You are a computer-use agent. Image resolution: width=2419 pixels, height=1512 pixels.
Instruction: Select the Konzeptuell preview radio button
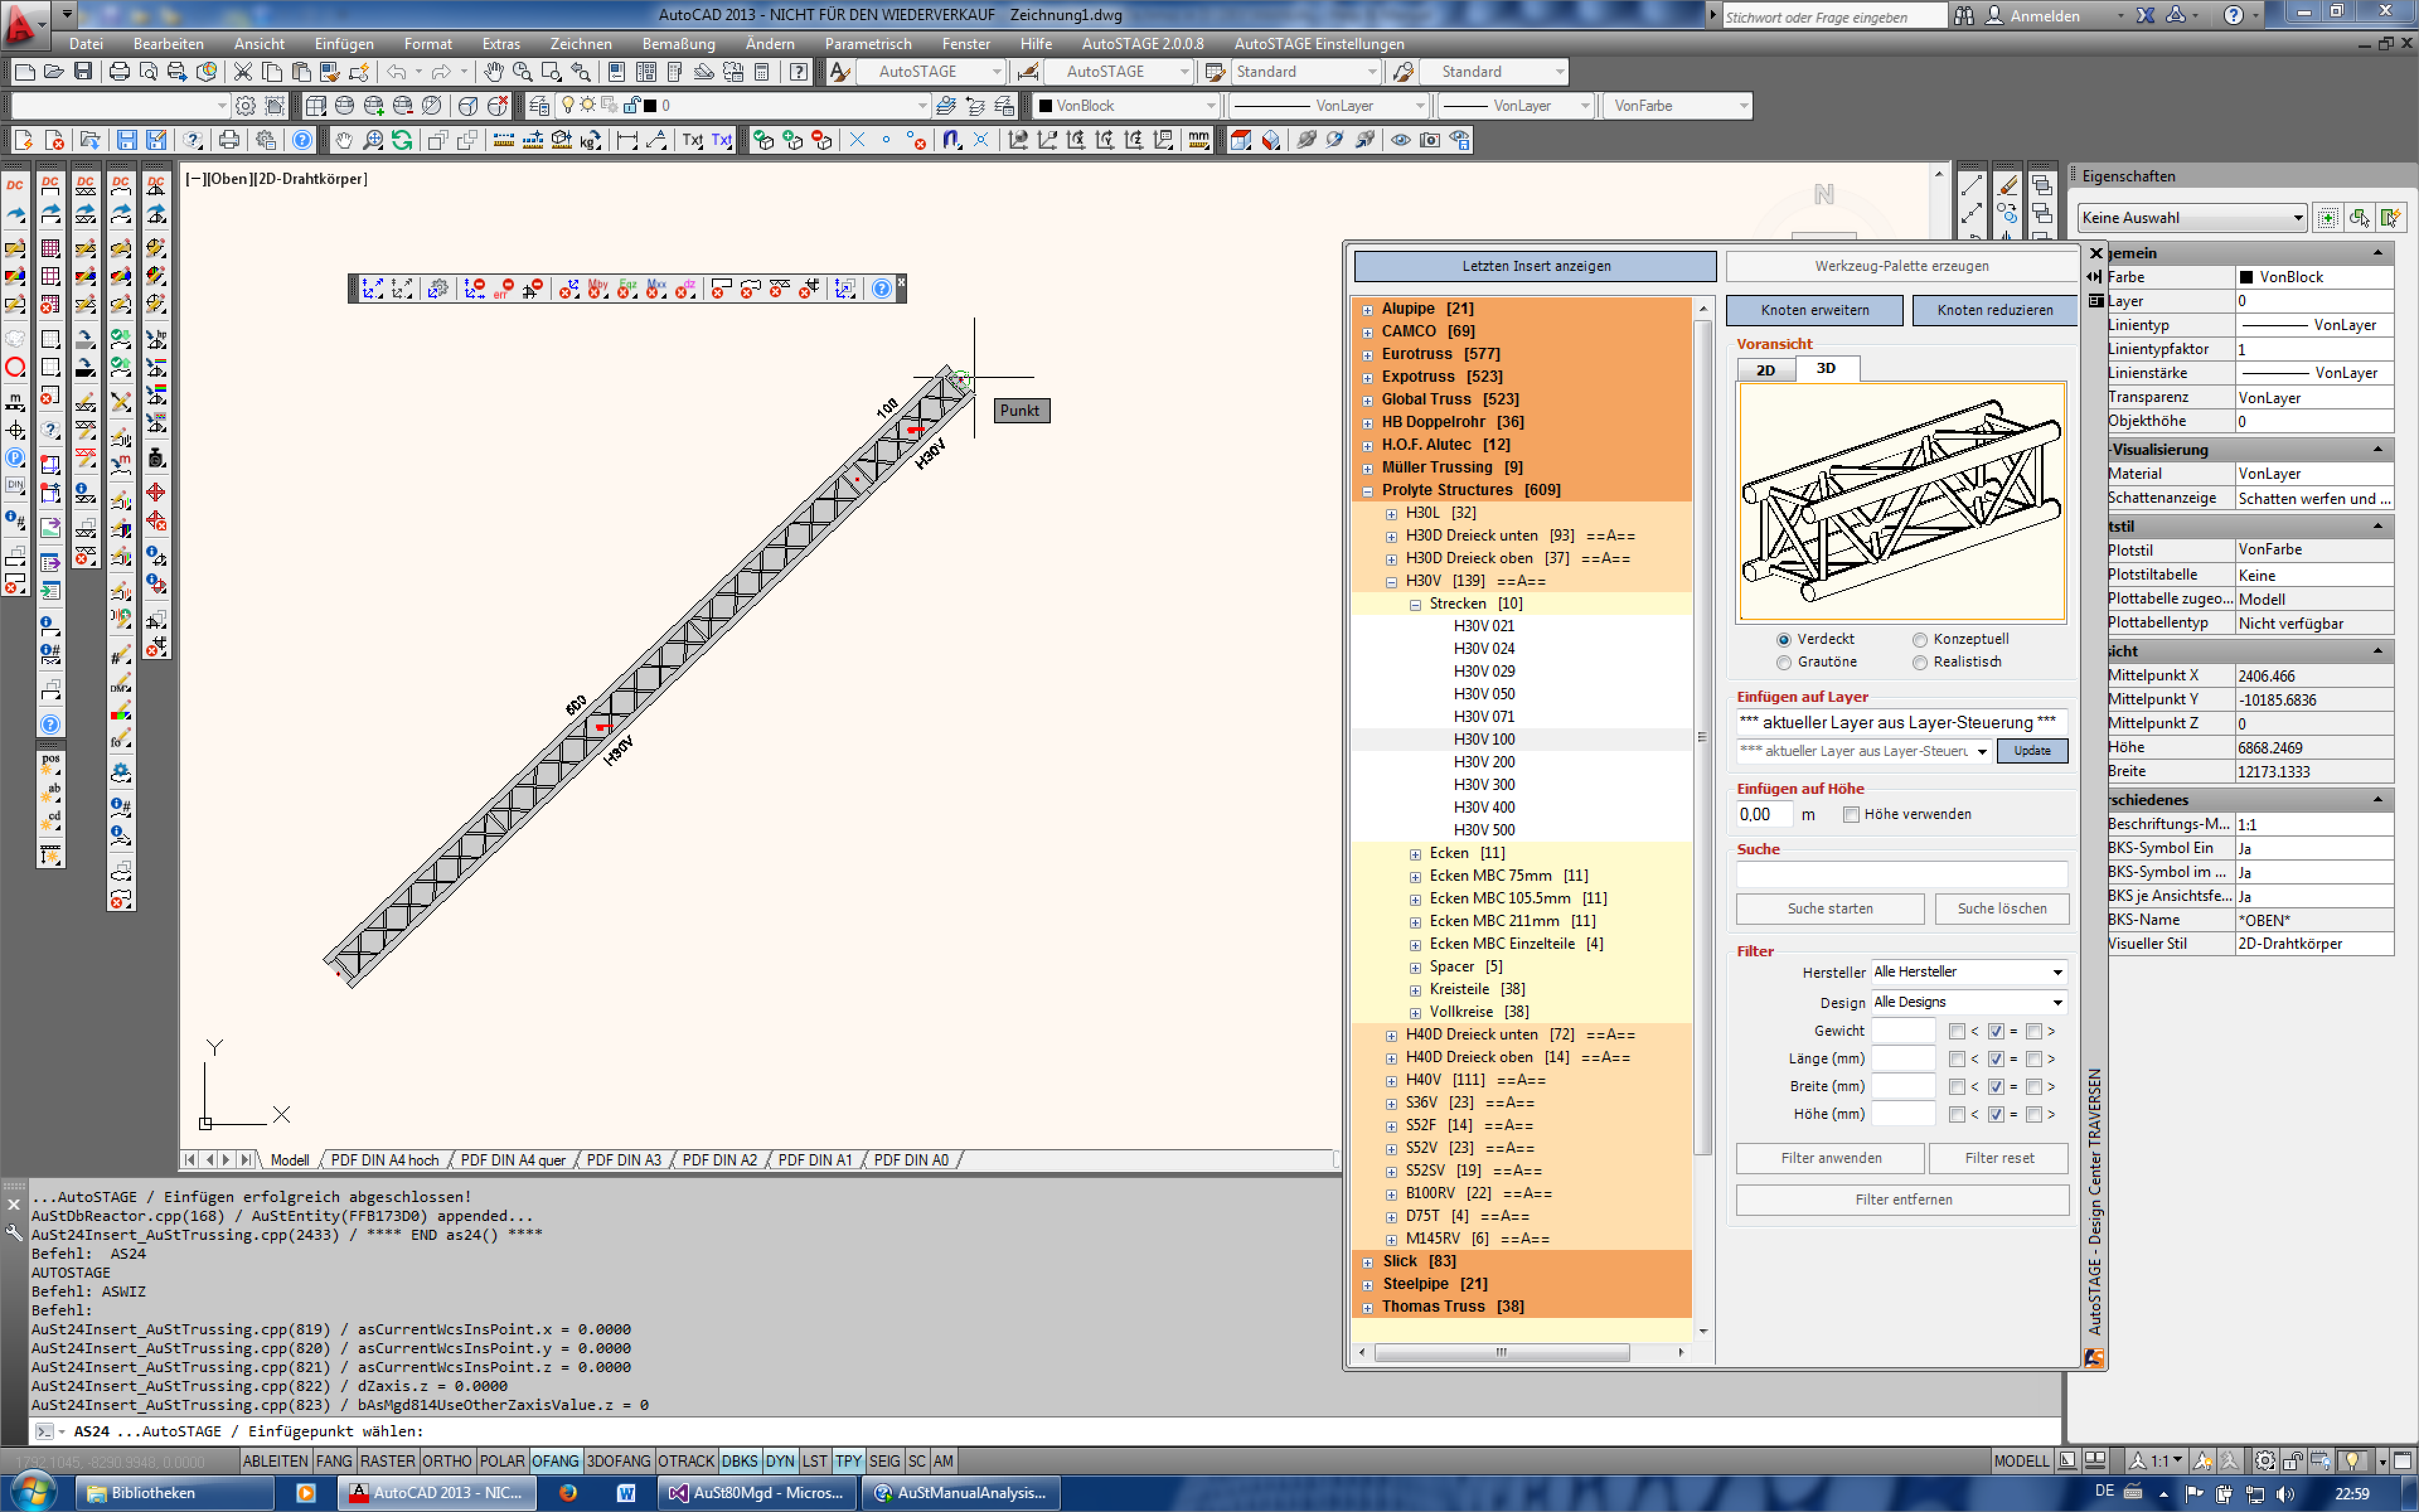point(1919,640)
